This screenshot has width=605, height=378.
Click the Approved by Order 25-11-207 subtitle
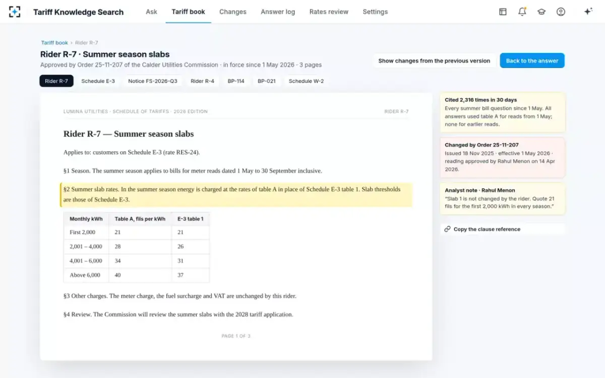coord(181,65)
